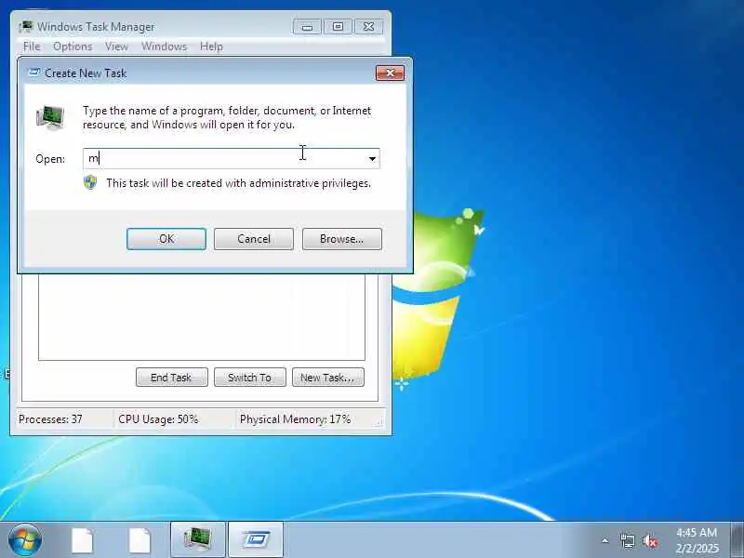This screenshot has height=558, width=744.
Task: Click the UAC shield icon
Action: (x=90, y=182)
